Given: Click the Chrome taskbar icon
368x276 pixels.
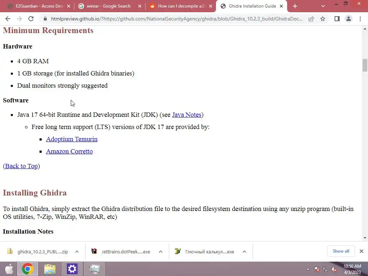Looking at the screenshot, I should click(27, 269).
